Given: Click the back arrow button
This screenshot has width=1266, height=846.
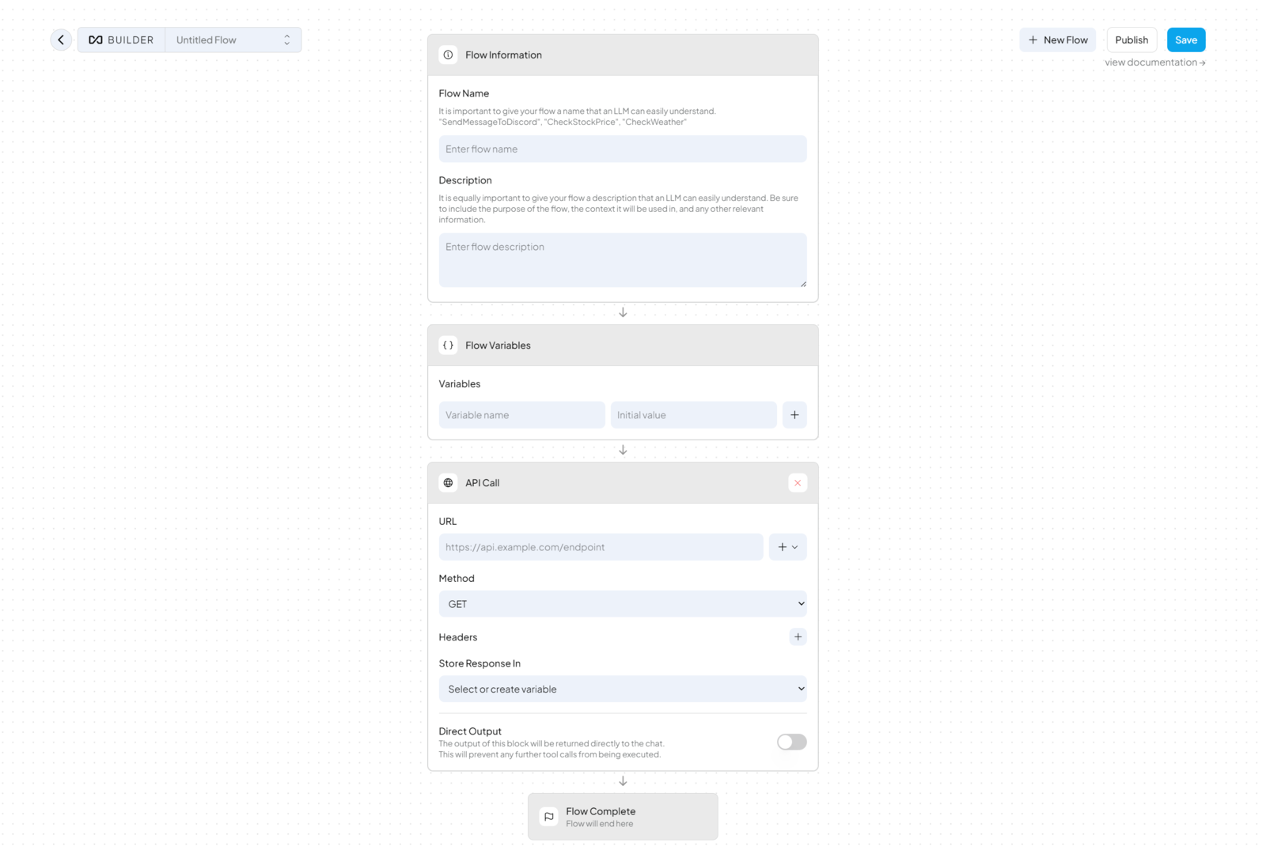Looking at the screenshot, I should [61, 40].
